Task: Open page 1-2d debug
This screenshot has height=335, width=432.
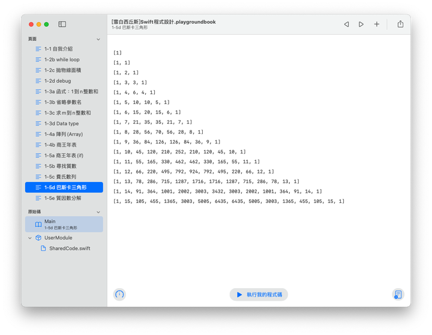Action: pyautogui.click(x=64, y=81)
